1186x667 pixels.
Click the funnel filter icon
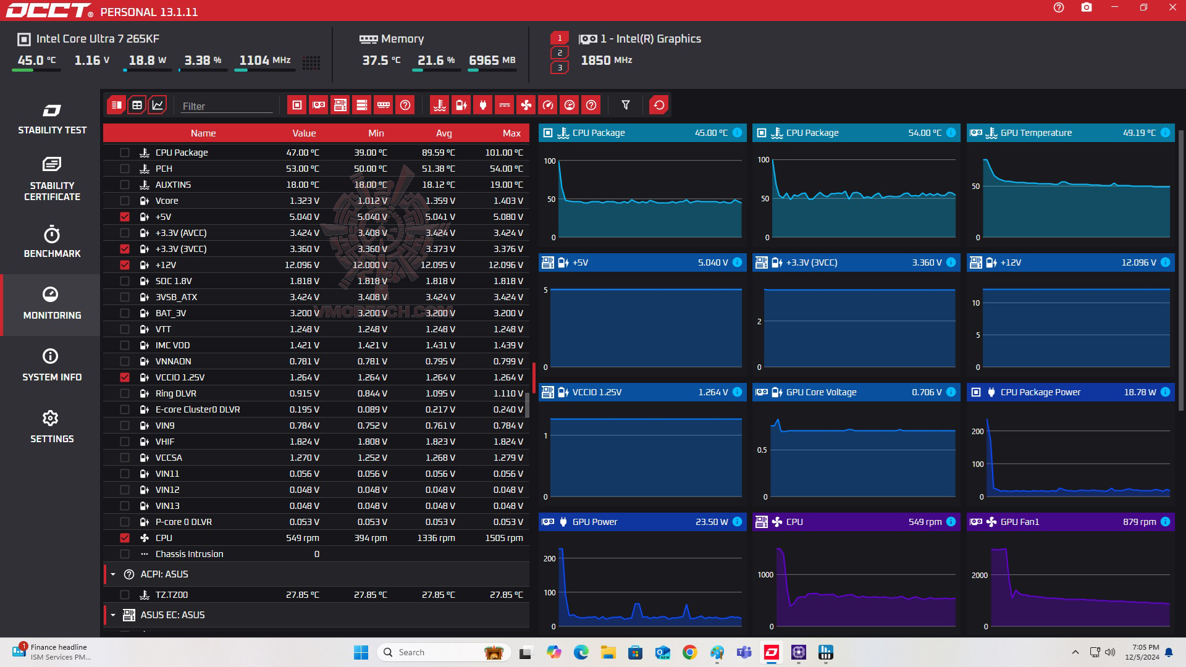point(626,105)
